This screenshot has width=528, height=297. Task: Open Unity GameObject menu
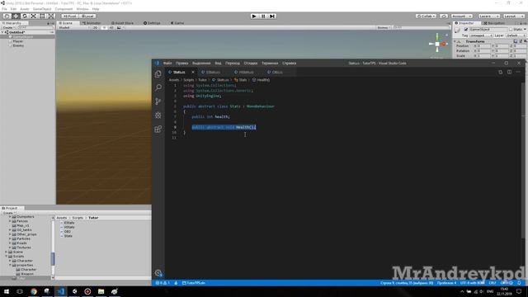42,9
